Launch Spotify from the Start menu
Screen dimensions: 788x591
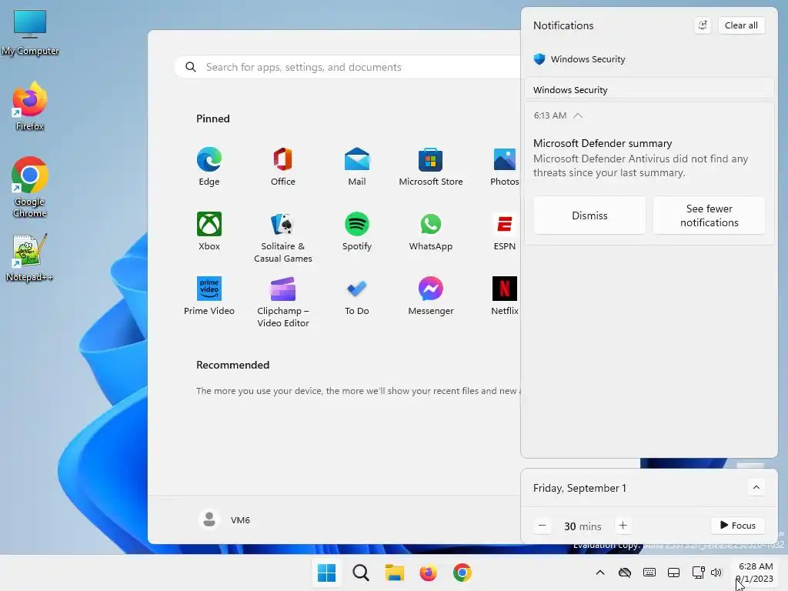tap(357, 231)
